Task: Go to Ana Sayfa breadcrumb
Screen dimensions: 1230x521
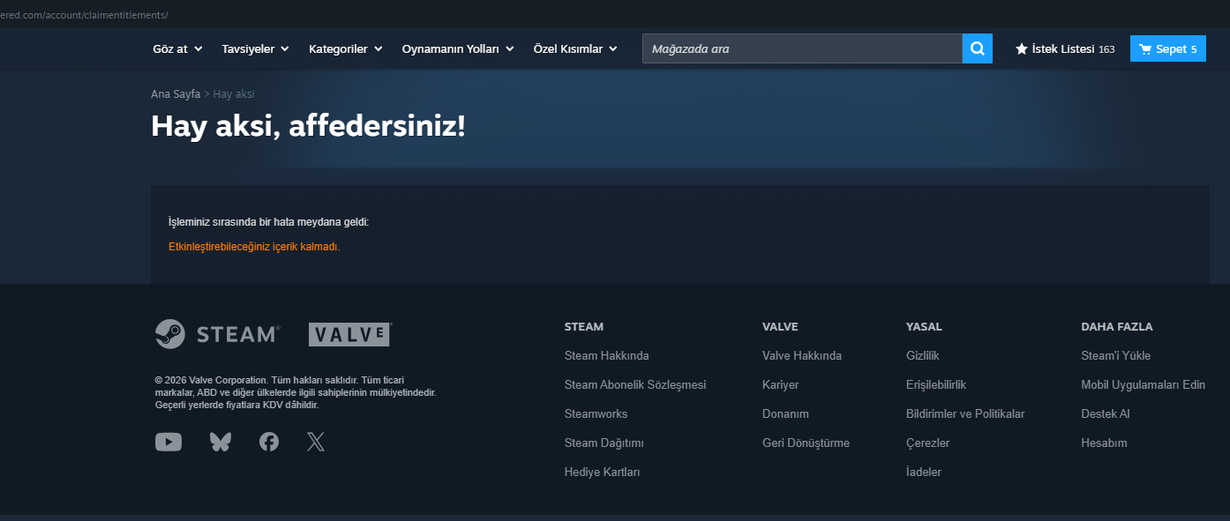Action: pyautogui.click(x=176, y=93)
